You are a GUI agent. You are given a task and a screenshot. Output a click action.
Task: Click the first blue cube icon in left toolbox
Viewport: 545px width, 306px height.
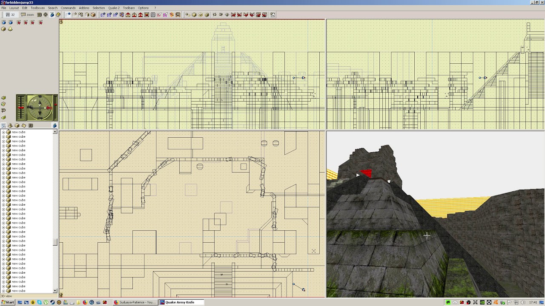pos(4,22)
